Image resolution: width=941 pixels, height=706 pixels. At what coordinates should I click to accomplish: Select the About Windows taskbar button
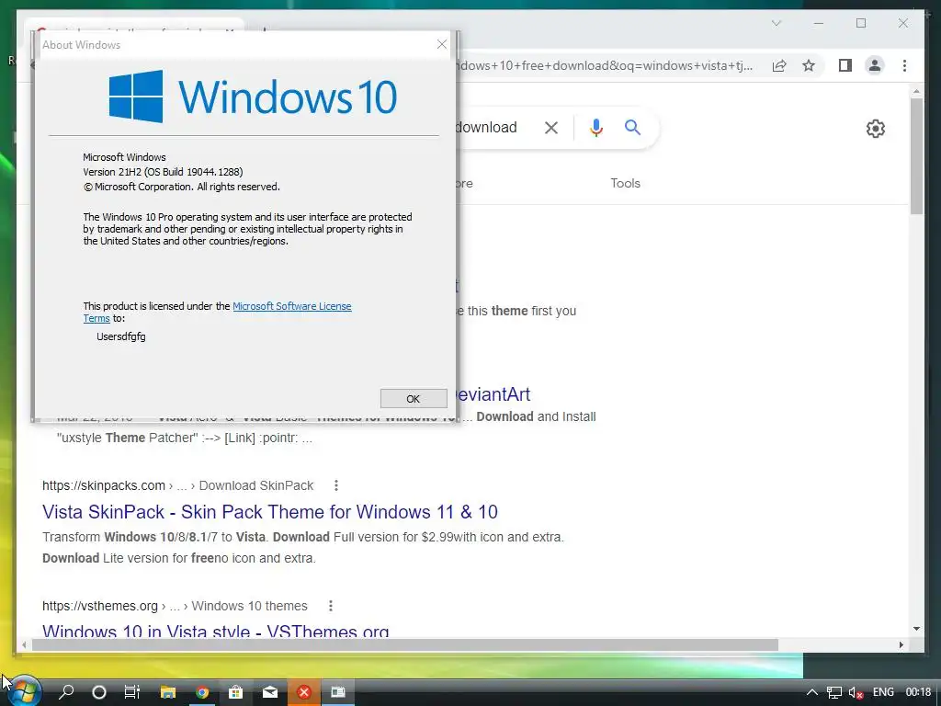coord(338,692)
